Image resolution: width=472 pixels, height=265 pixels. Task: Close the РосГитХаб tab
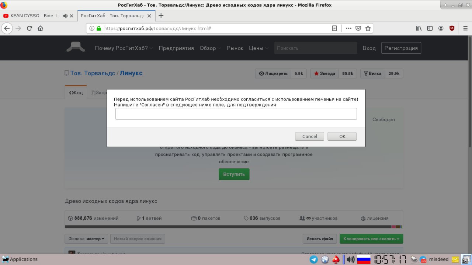click(150, 16)
